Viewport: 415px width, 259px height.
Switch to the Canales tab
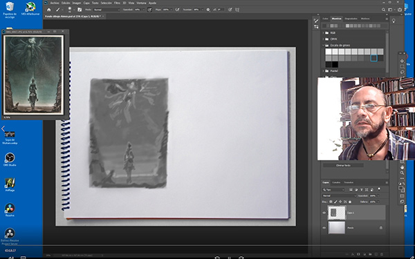click(336, 182)
